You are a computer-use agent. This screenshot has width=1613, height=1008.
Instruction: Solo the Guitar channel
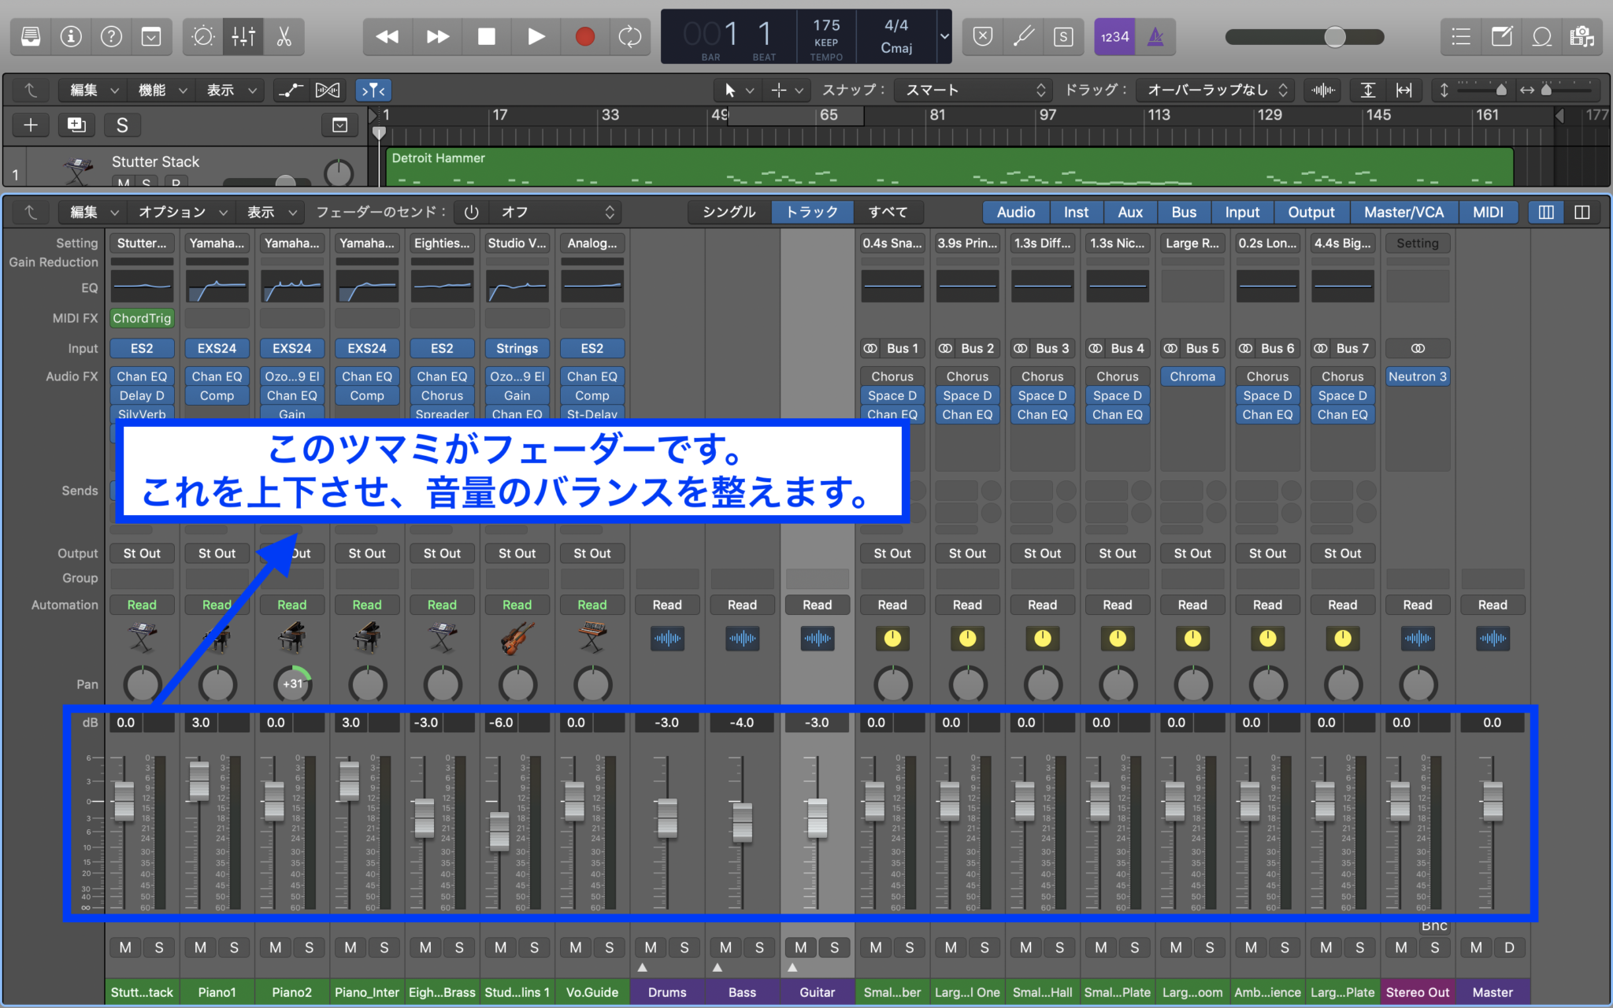[x=833, y=947]
